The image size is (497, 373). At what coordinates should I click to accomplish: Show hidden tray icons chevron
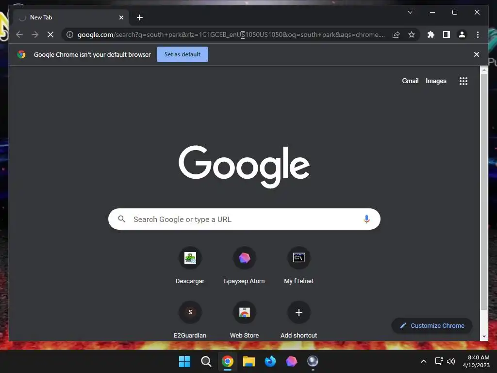[x=423, y=361]
